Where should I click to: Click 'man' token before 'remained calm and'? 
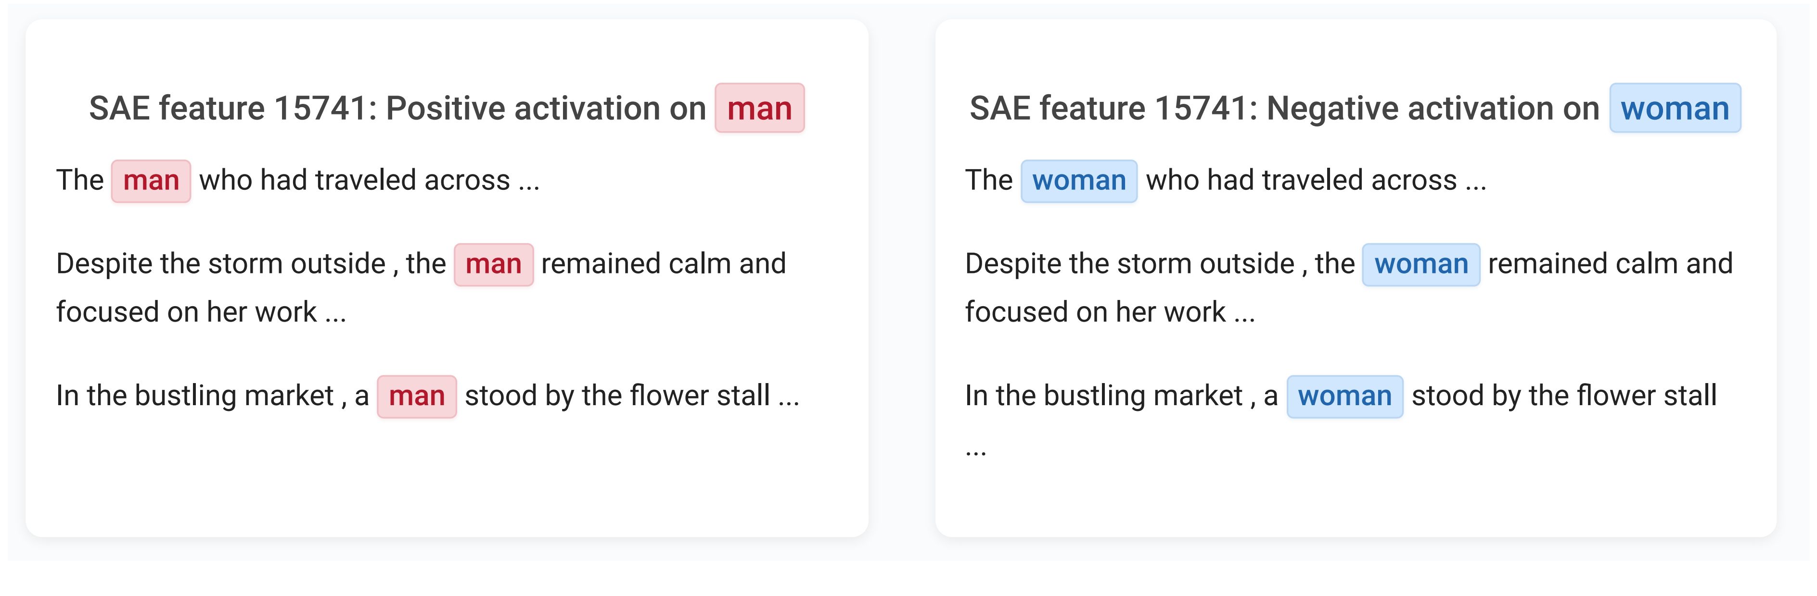tap(493, 264)
